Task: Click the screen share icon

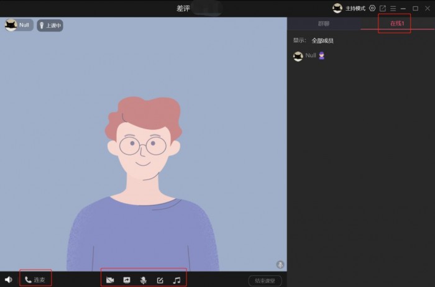Action: pos(127,280)
